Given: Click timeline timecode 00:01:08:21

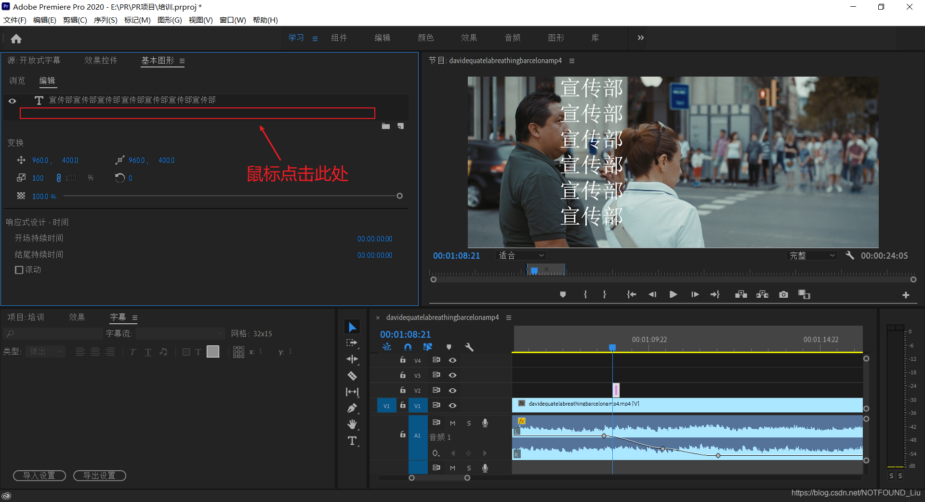Looking at the screenshot, I should click(405, 334).
